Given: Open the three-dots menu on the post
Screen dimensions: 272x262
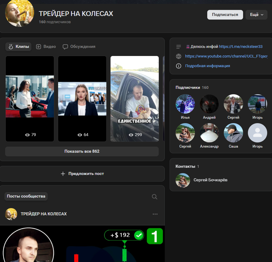Looking at the screenshot, I should coord(155,214).
